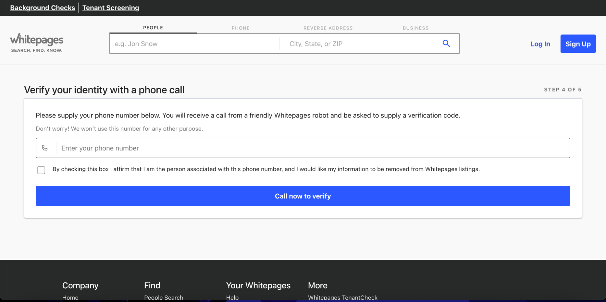Image resolution: width=606 pixels, height=302 pixels.
Task: Check the affirm phone ownership checkbox
Action: coord(41,170)
